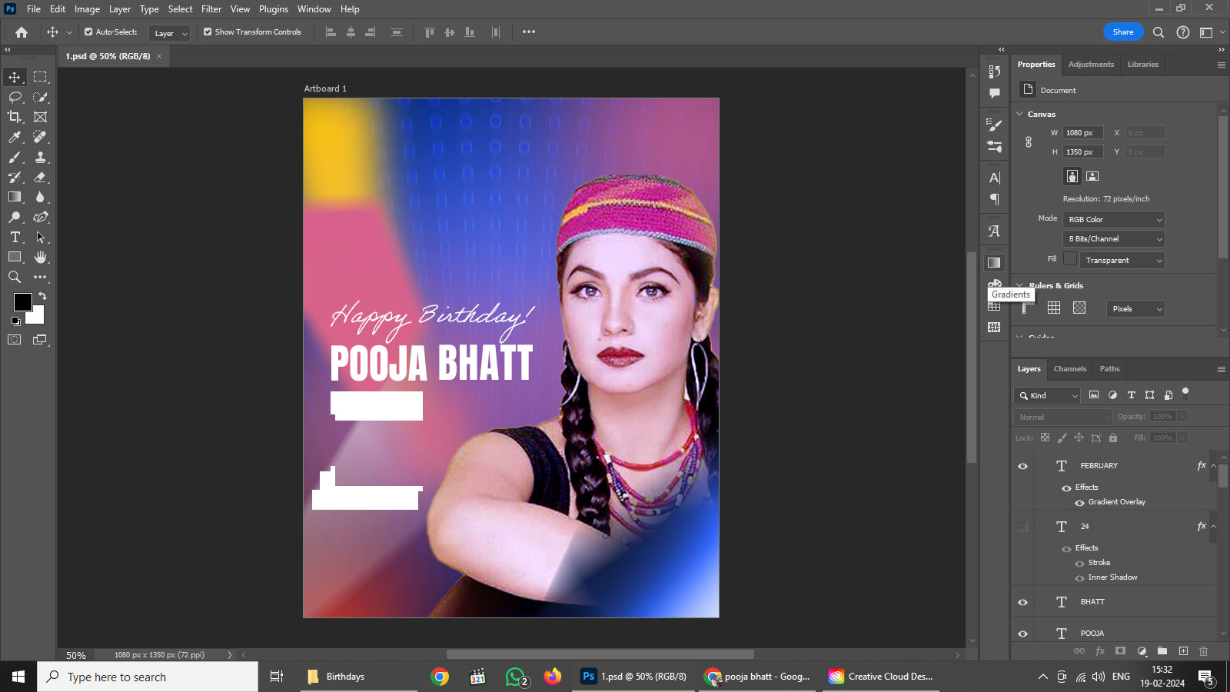1230x692 pixels.
Task: Toggle Quick Mask mode
Action: click(x=15, y=339)
